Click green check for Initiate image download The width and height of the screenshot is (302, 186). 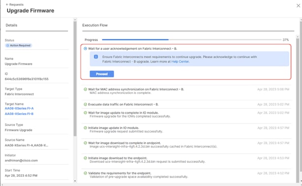(85, 158)
